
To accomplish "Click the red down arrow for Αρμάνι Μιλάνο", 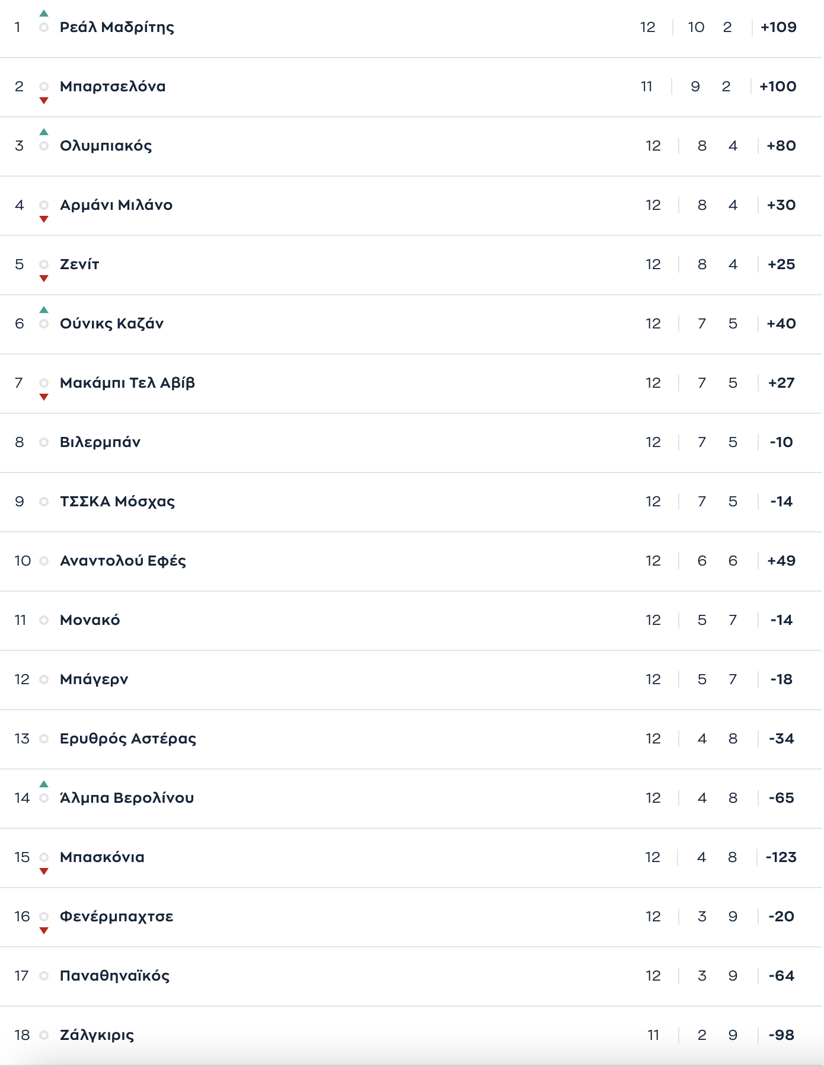I will coord(44,219).
